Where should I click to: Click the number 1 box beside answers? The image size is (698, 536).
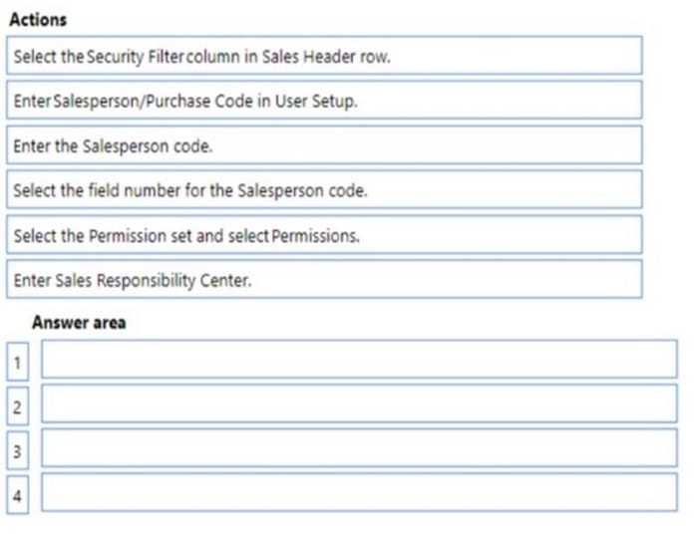point(17,362)
